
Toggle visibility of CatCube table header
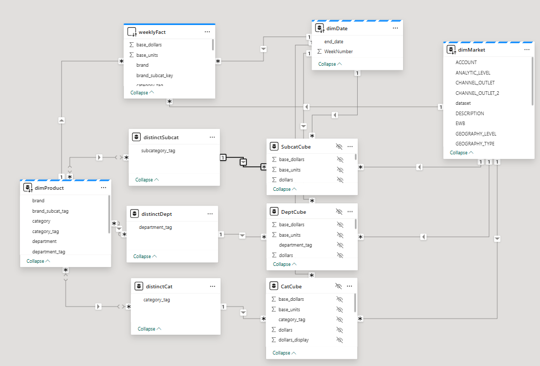338,286
